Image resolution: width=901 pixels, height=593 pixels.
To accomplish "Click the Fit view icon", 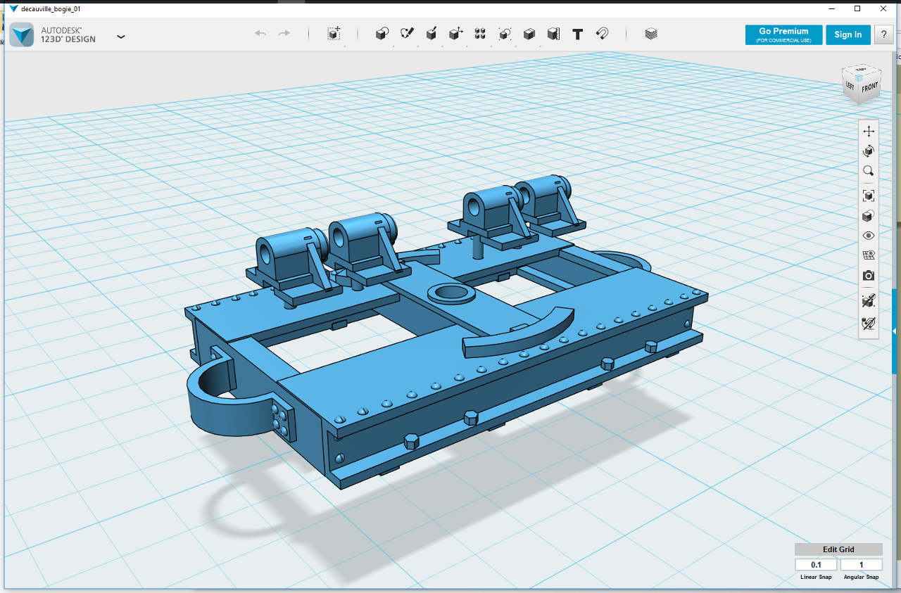I will pos(869,196).
